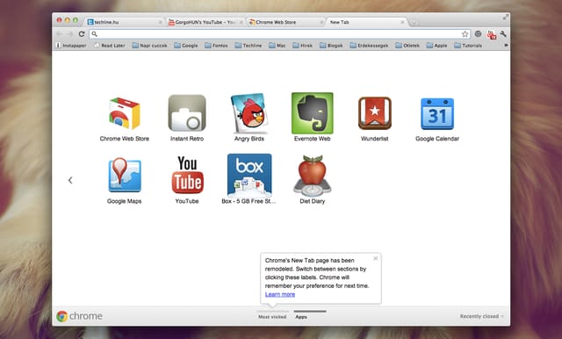Follow the Learn more link

tap(280, 294)
